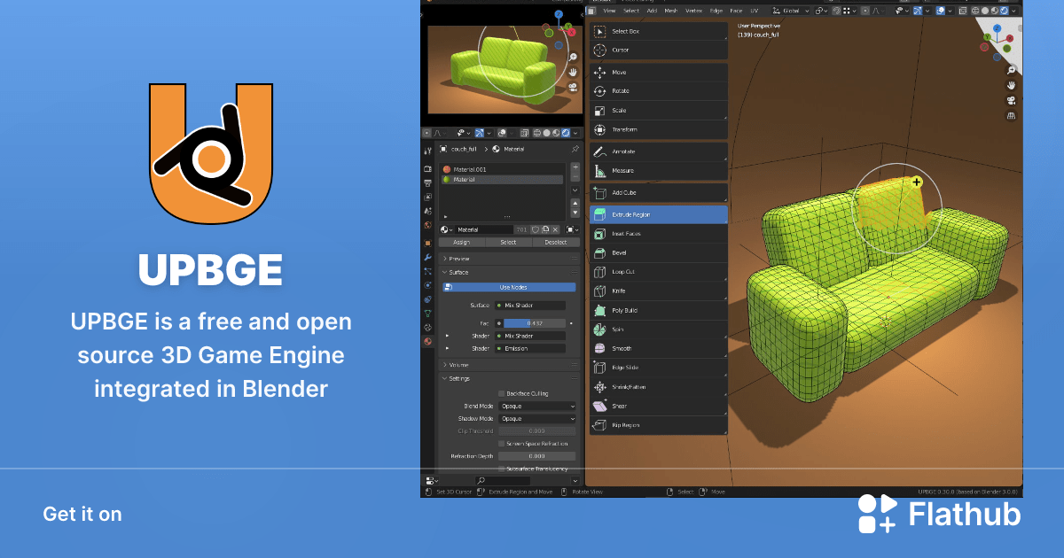The width and height of the screenshot is (1064, 558).
Task: Activate the Edge Slide tool
Action: 659,368
